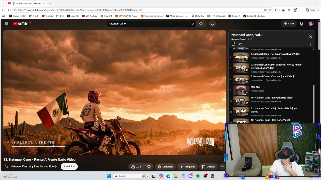The image size is (321, 180).
Task: Click the YouTube search input field
Action: (x=149, y=24)
